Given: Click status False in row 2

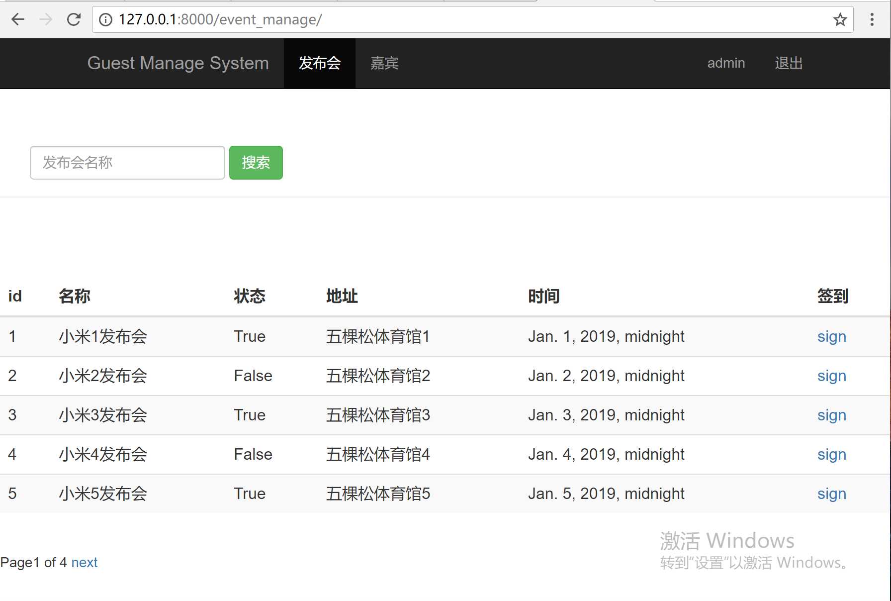Looking at the screenshot, I should [253, 376].
